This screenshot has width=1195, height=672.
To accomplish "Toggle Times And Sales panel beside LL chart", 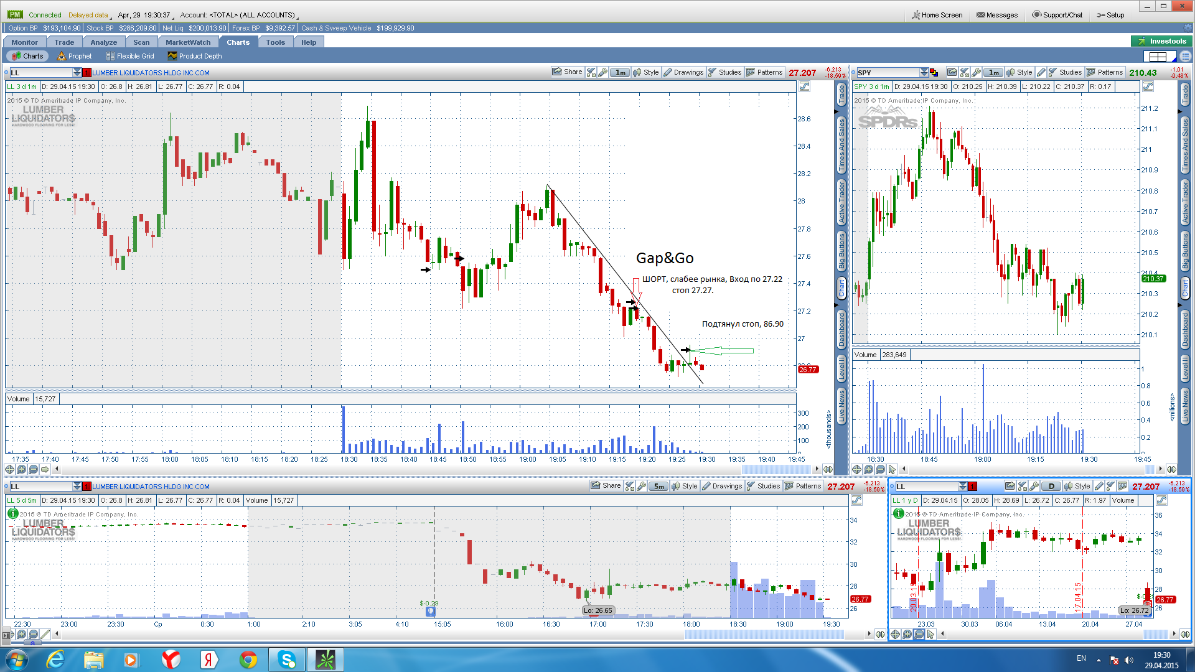I will [841, 145].
